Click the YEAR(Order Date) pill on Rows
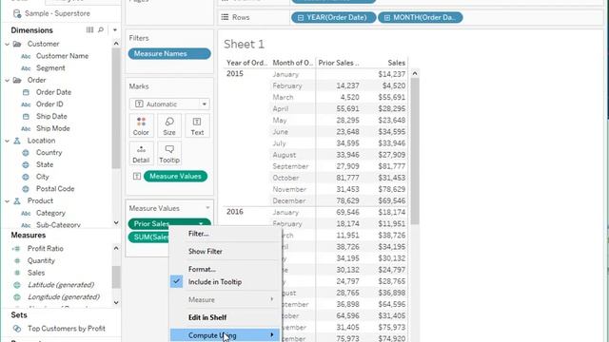This screenshot has width=609, height=342. pos(334,17)
